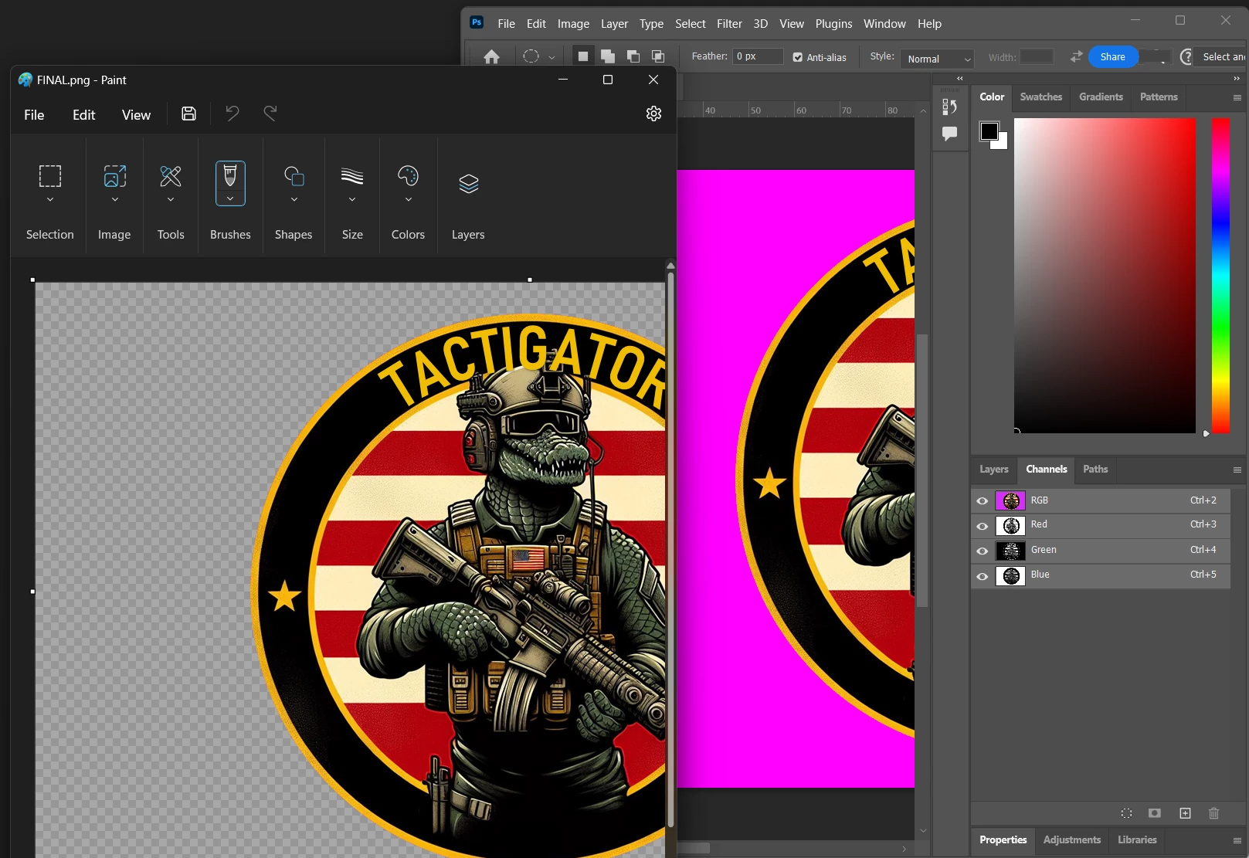The width and height of the screenshot is (1249, 858).
Task: Click New selection mode icon in Photoshop
Action: pos(583,56)
